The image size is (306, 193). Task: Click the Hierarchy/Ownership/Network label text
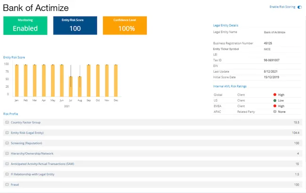coord(32,153)
